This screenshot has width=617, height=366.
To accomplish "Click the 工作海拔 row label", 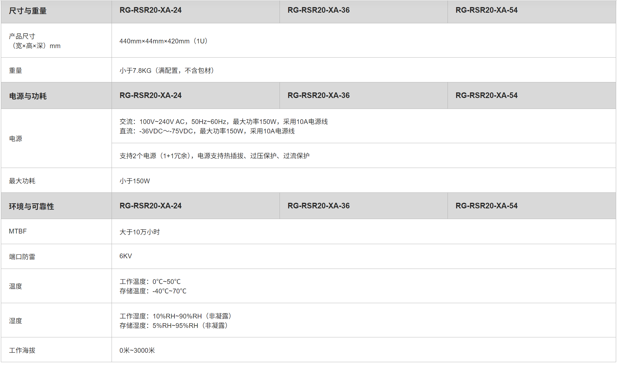I will [x=22, y=351].
